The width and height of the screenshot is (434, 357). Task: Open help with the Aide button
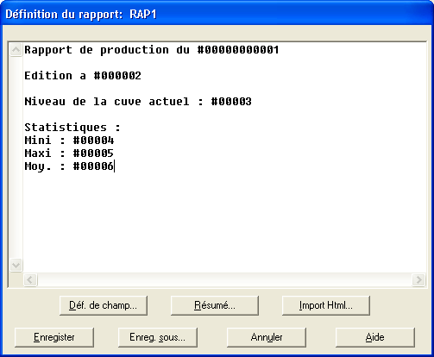[375, 337]
